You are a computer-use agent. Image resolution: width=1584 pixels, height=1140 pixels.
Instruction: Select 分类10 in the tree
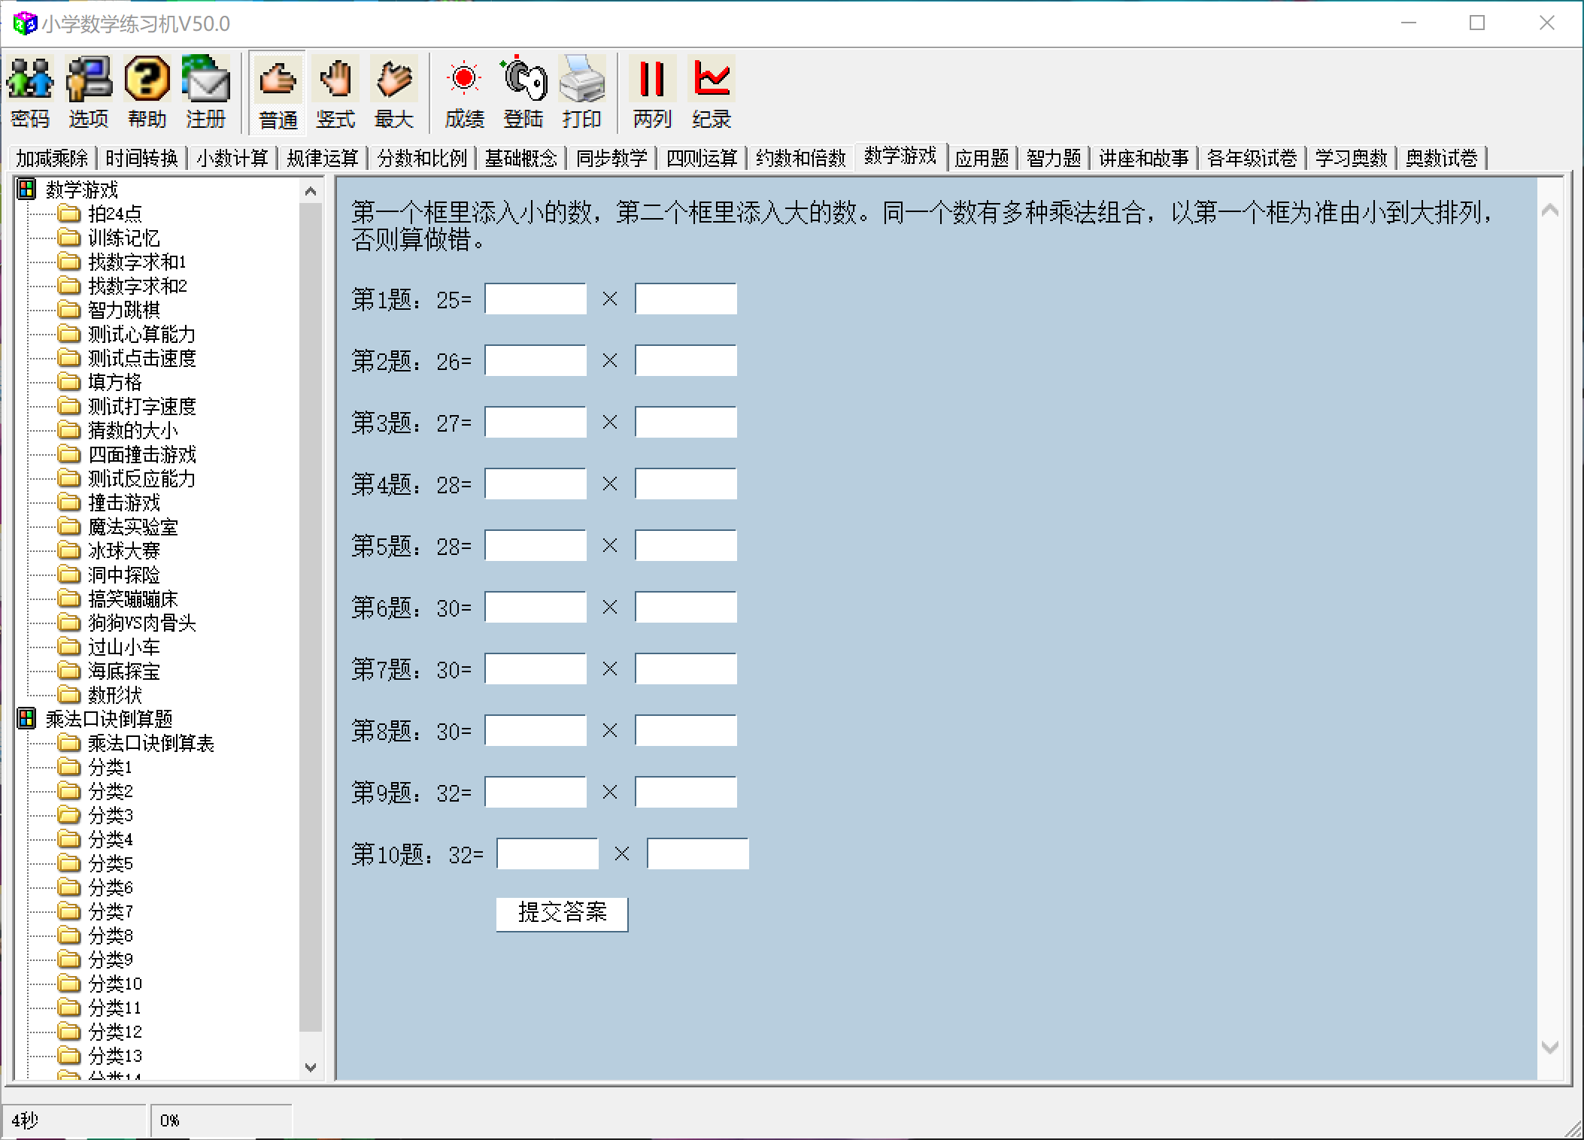point(115,984)
